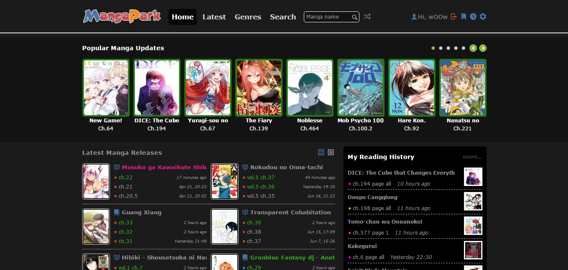The width and height of the screenshot is (568, 270).
Task: Open The Fiary cover thumbnail
Action: point(259,87)
